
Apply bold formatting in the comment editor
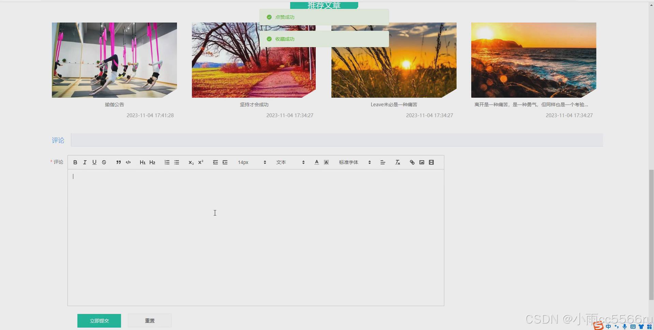75,162
